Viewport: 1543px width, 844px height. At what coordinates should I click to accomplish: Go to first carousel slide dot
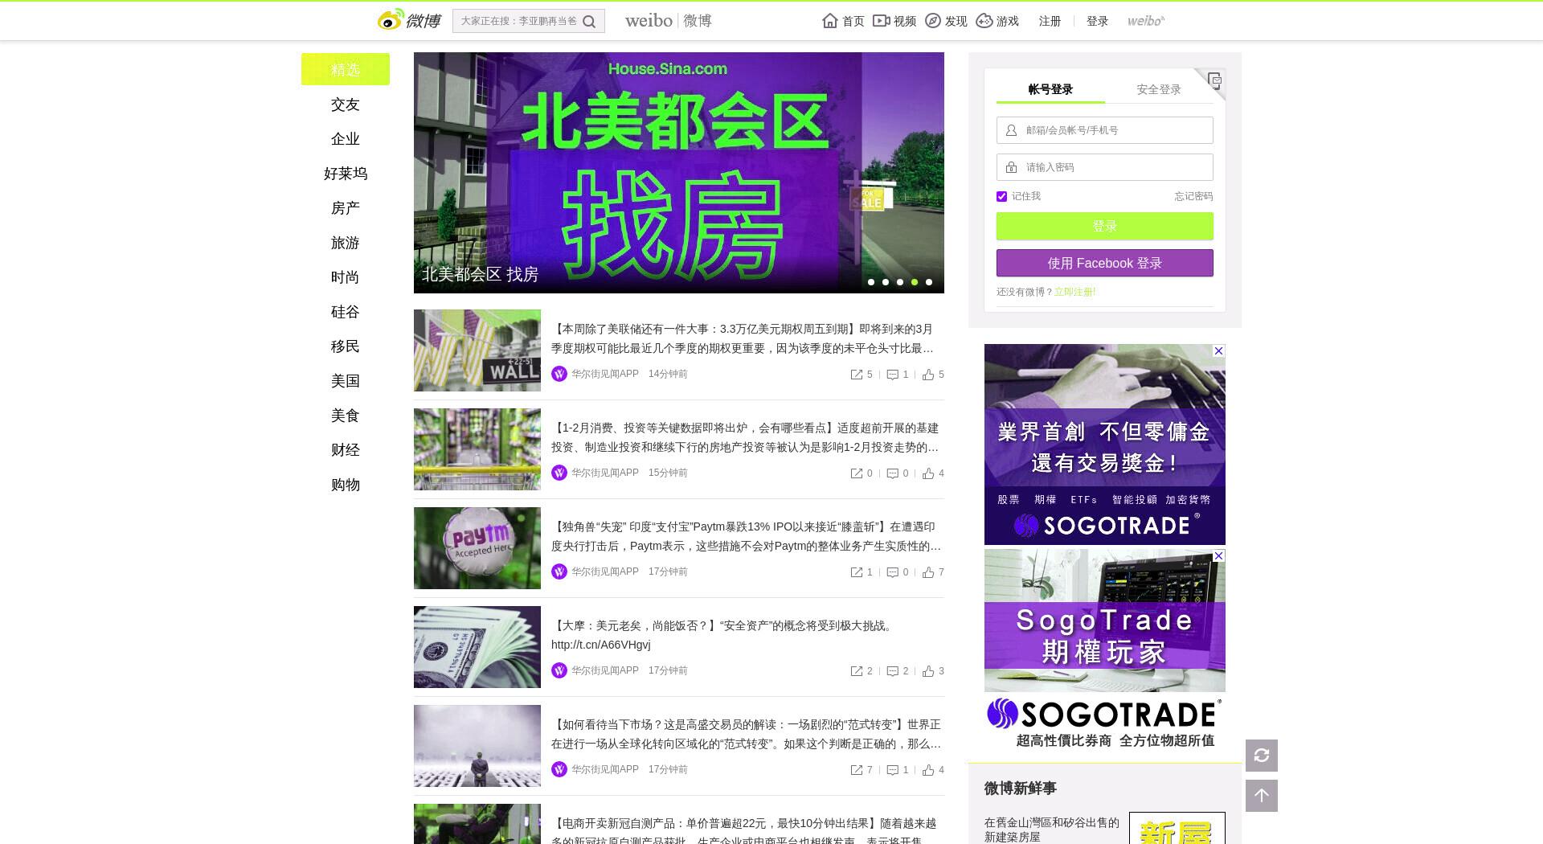[x=871, y=282]
